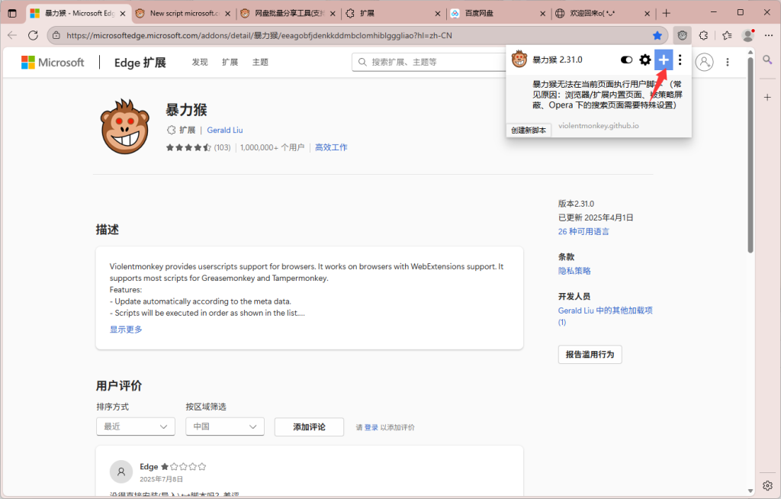This screenshot has height=499, width=781.
Task: Open the three-dot menu inside the Violentmonkey popup
Action: point(680,58)
